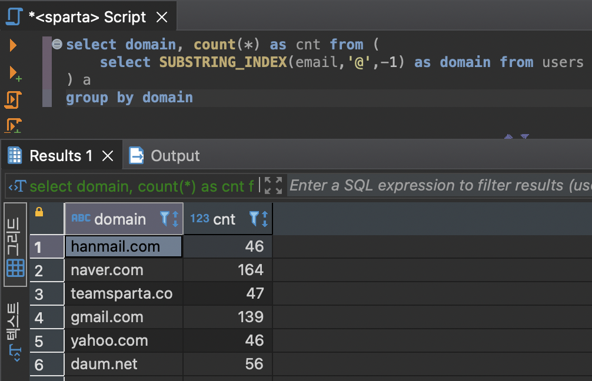The width and height of the screenshot is (592, 381).
Task: Switch to text view mode
Action: point(15,332)
